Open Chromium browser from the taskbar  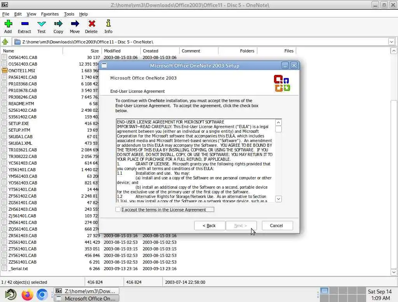point(42,295)
